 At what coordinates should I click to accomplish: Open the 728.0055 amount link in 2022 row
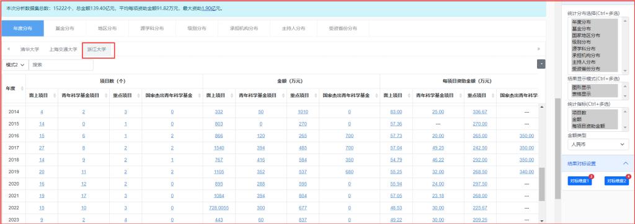(x=219, y=208)
